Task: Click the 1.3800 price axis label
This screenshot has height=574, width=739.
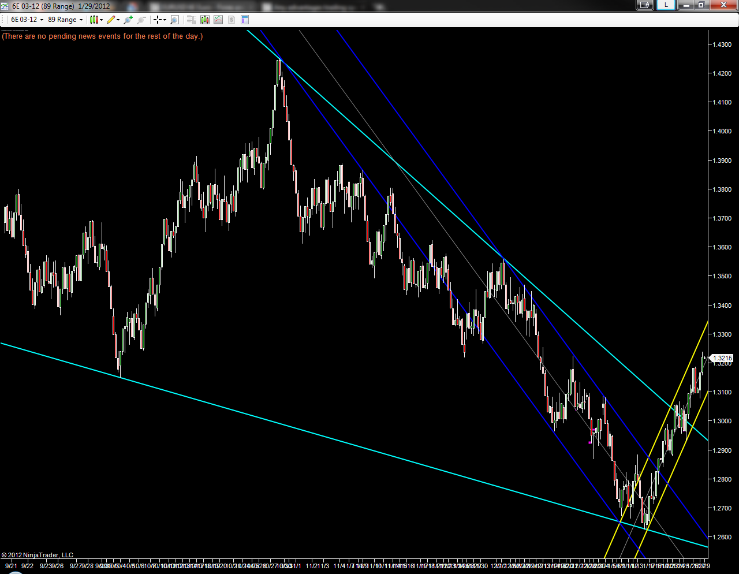Action: point(722,189)
